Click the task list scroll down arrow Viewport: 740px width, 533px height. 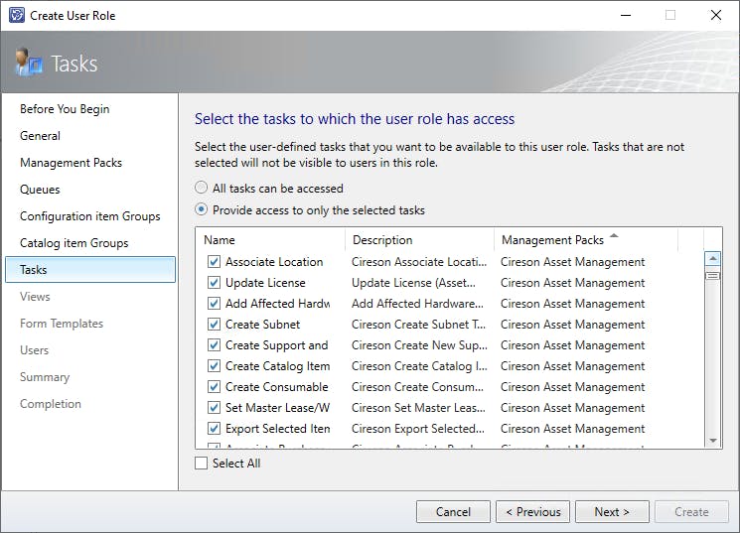(x=712, y=440)
